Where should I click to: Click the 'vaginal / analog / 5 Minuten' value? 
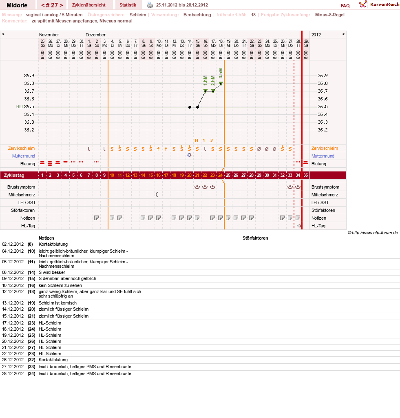[x=54, y=15]
